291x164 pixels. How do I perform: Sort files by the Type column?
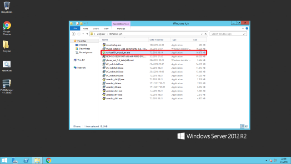click(181, 40)
